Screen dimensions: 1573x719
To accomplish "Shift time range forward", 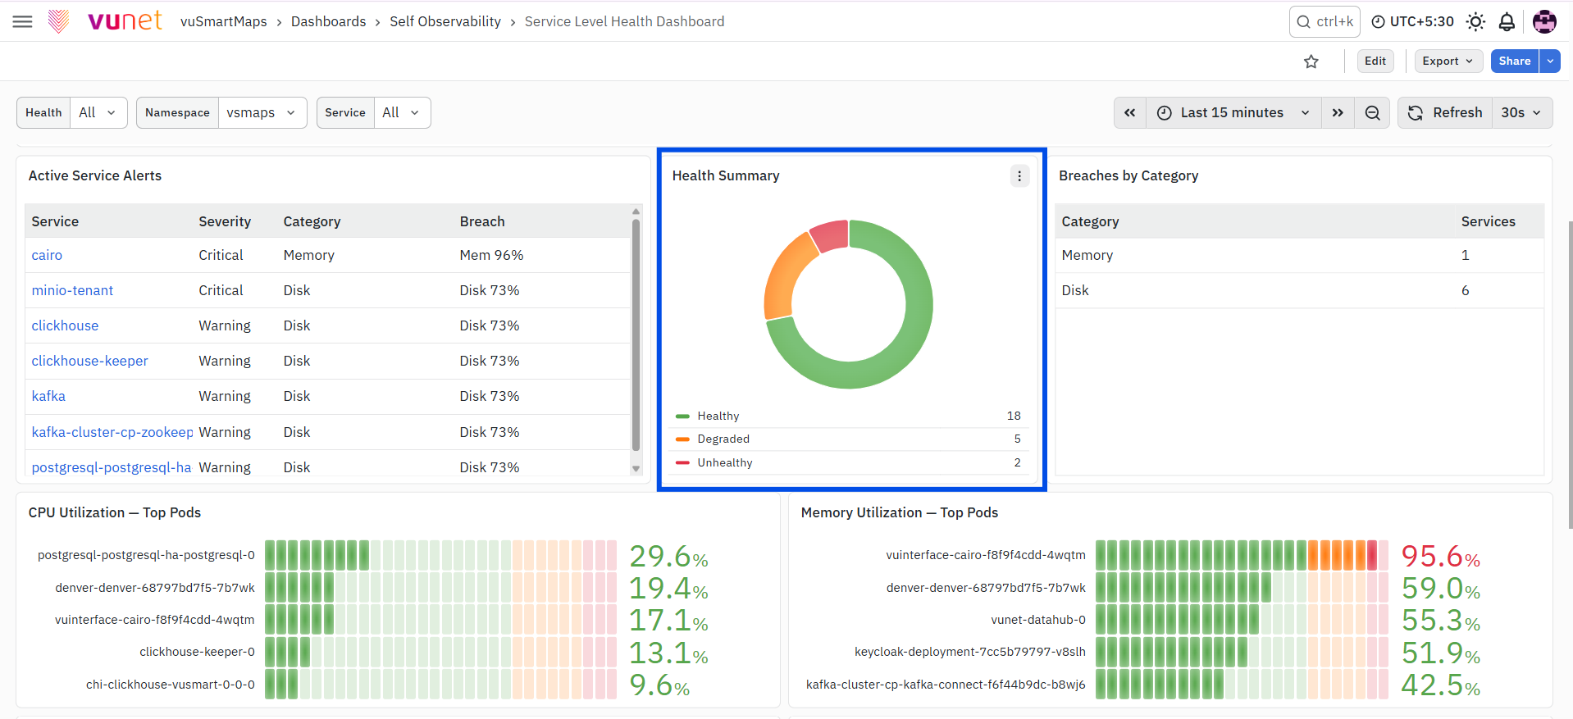I will pos(1338,113).
